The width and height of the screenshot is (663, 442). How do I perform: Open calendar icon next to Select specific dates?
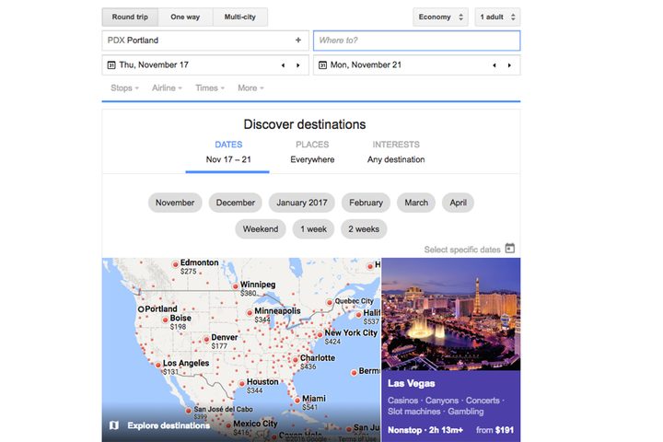coord(510,249)
